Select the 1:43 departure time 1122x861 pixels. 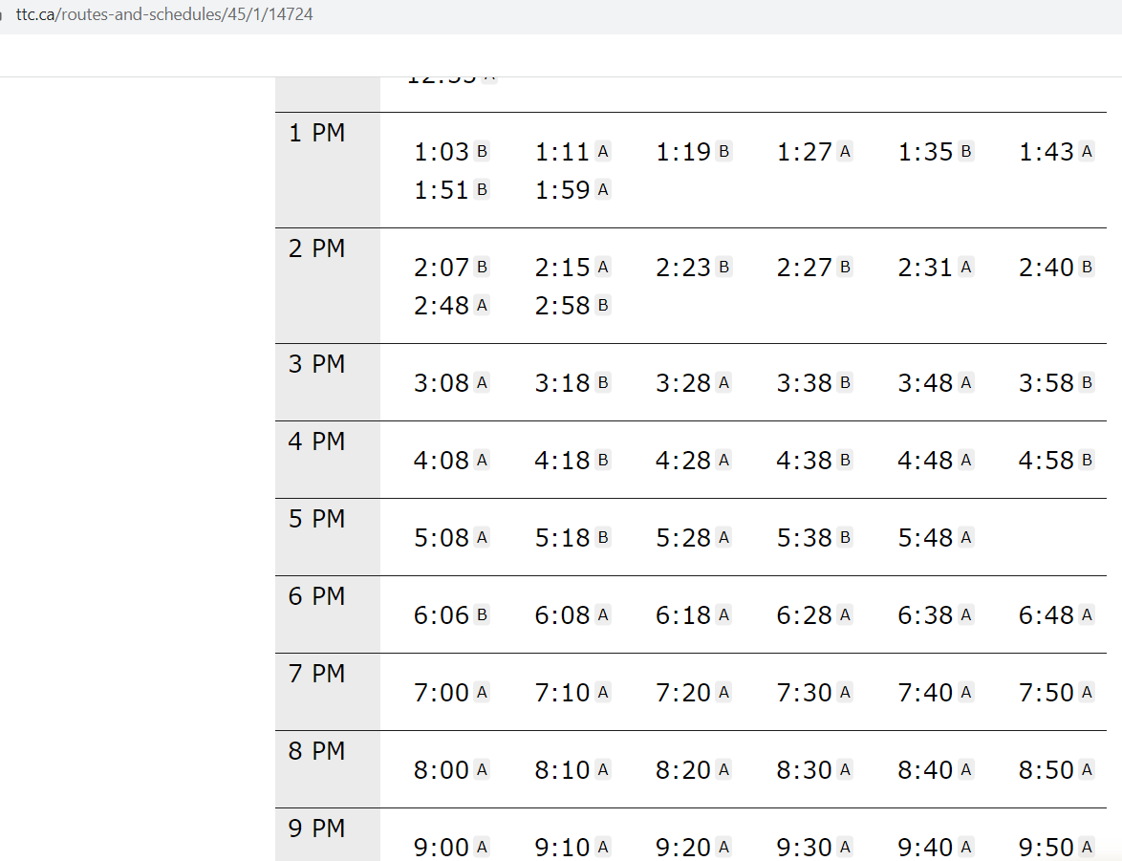click(1046, 152)
